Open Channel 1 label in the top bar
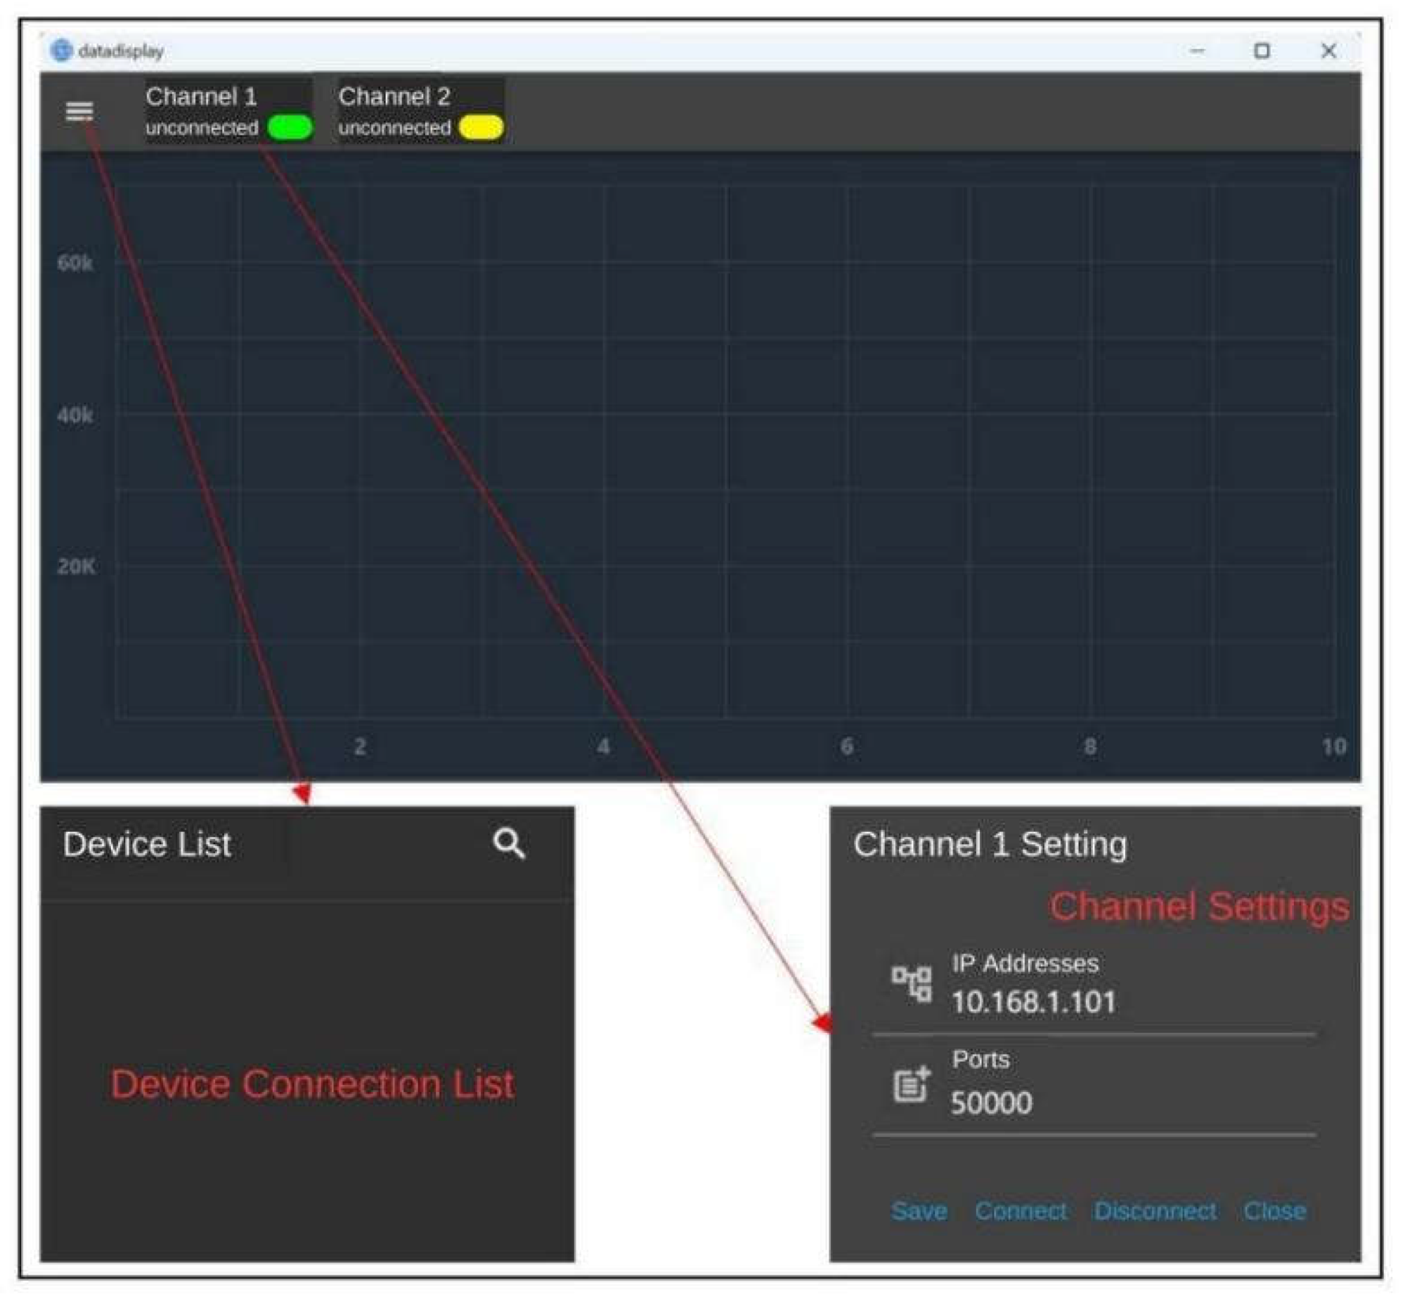This screenshot has height=1300, width=1405. pos(201,97)
